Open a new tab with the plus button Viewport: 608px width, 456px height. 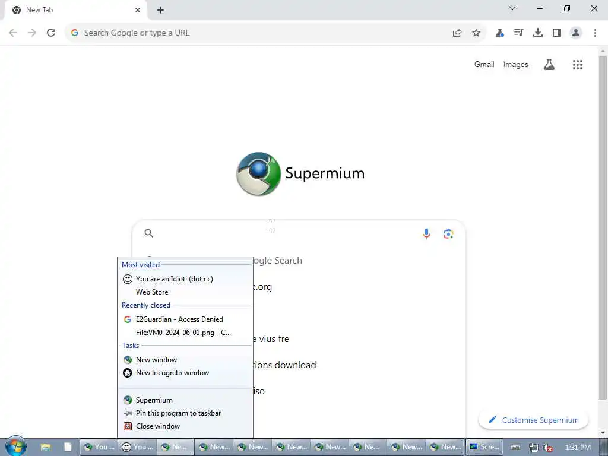[160, 10]
